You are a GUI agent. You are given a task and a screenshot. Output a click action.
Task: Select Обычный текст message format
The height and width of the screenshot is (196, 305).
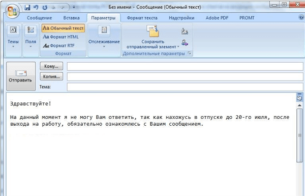(63, 28)
